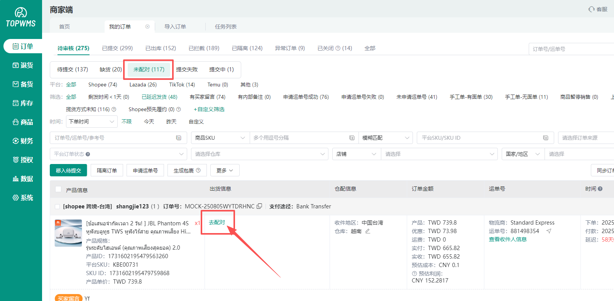Viewport: 614px width, 301px height.
Task: Open the 退货 sidebar section
Action: (x=23, y=65)
